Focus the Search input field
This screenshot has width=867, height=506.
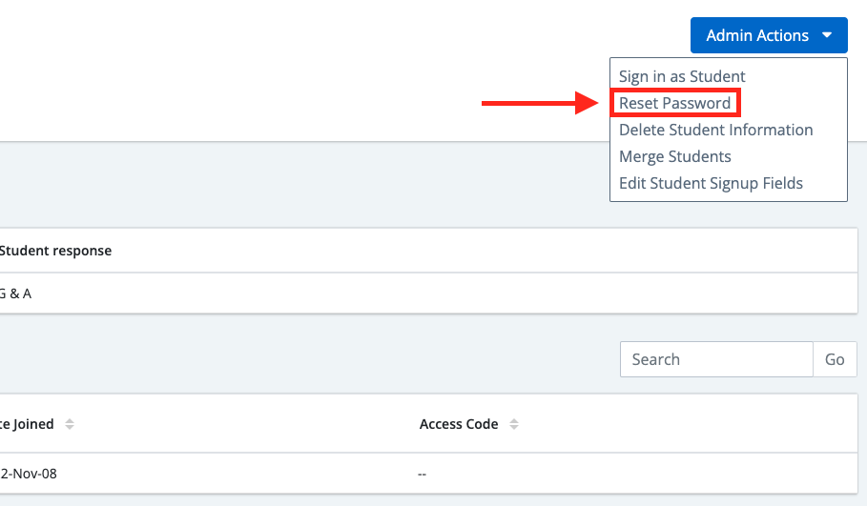point(716,359)
